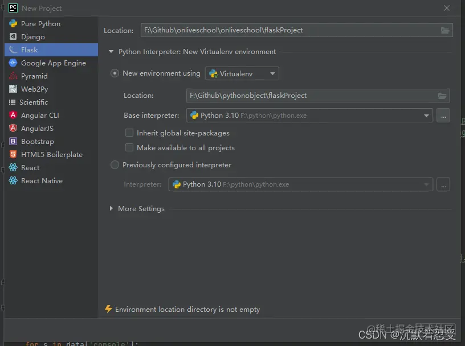Choose Django from project types

click(x=51, y=37)
